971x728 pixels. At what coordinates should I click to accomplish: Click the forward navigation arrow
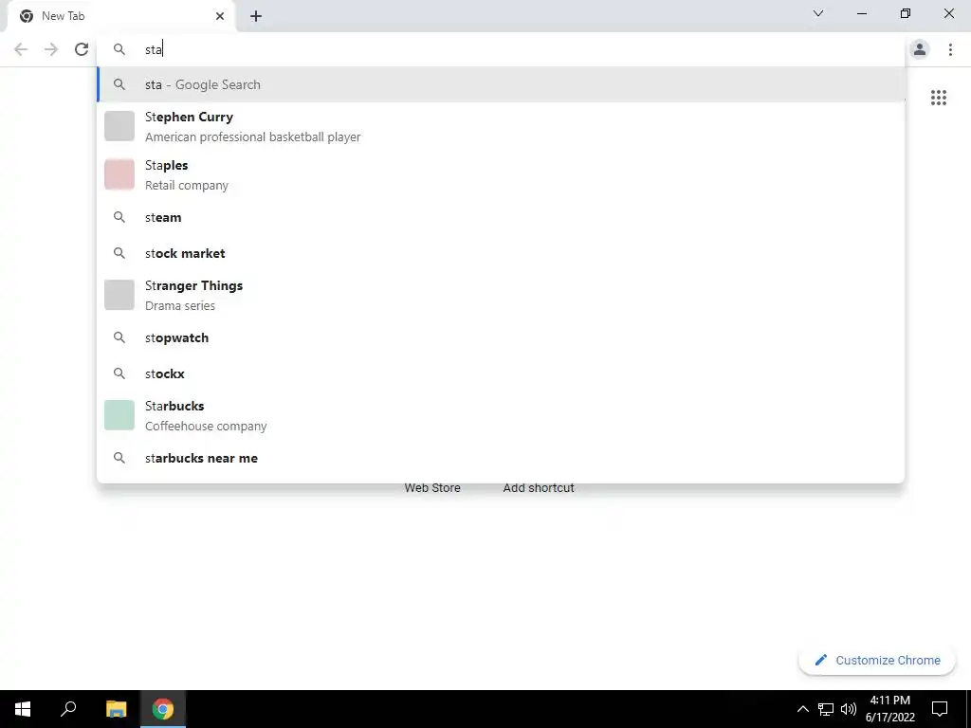51,49
